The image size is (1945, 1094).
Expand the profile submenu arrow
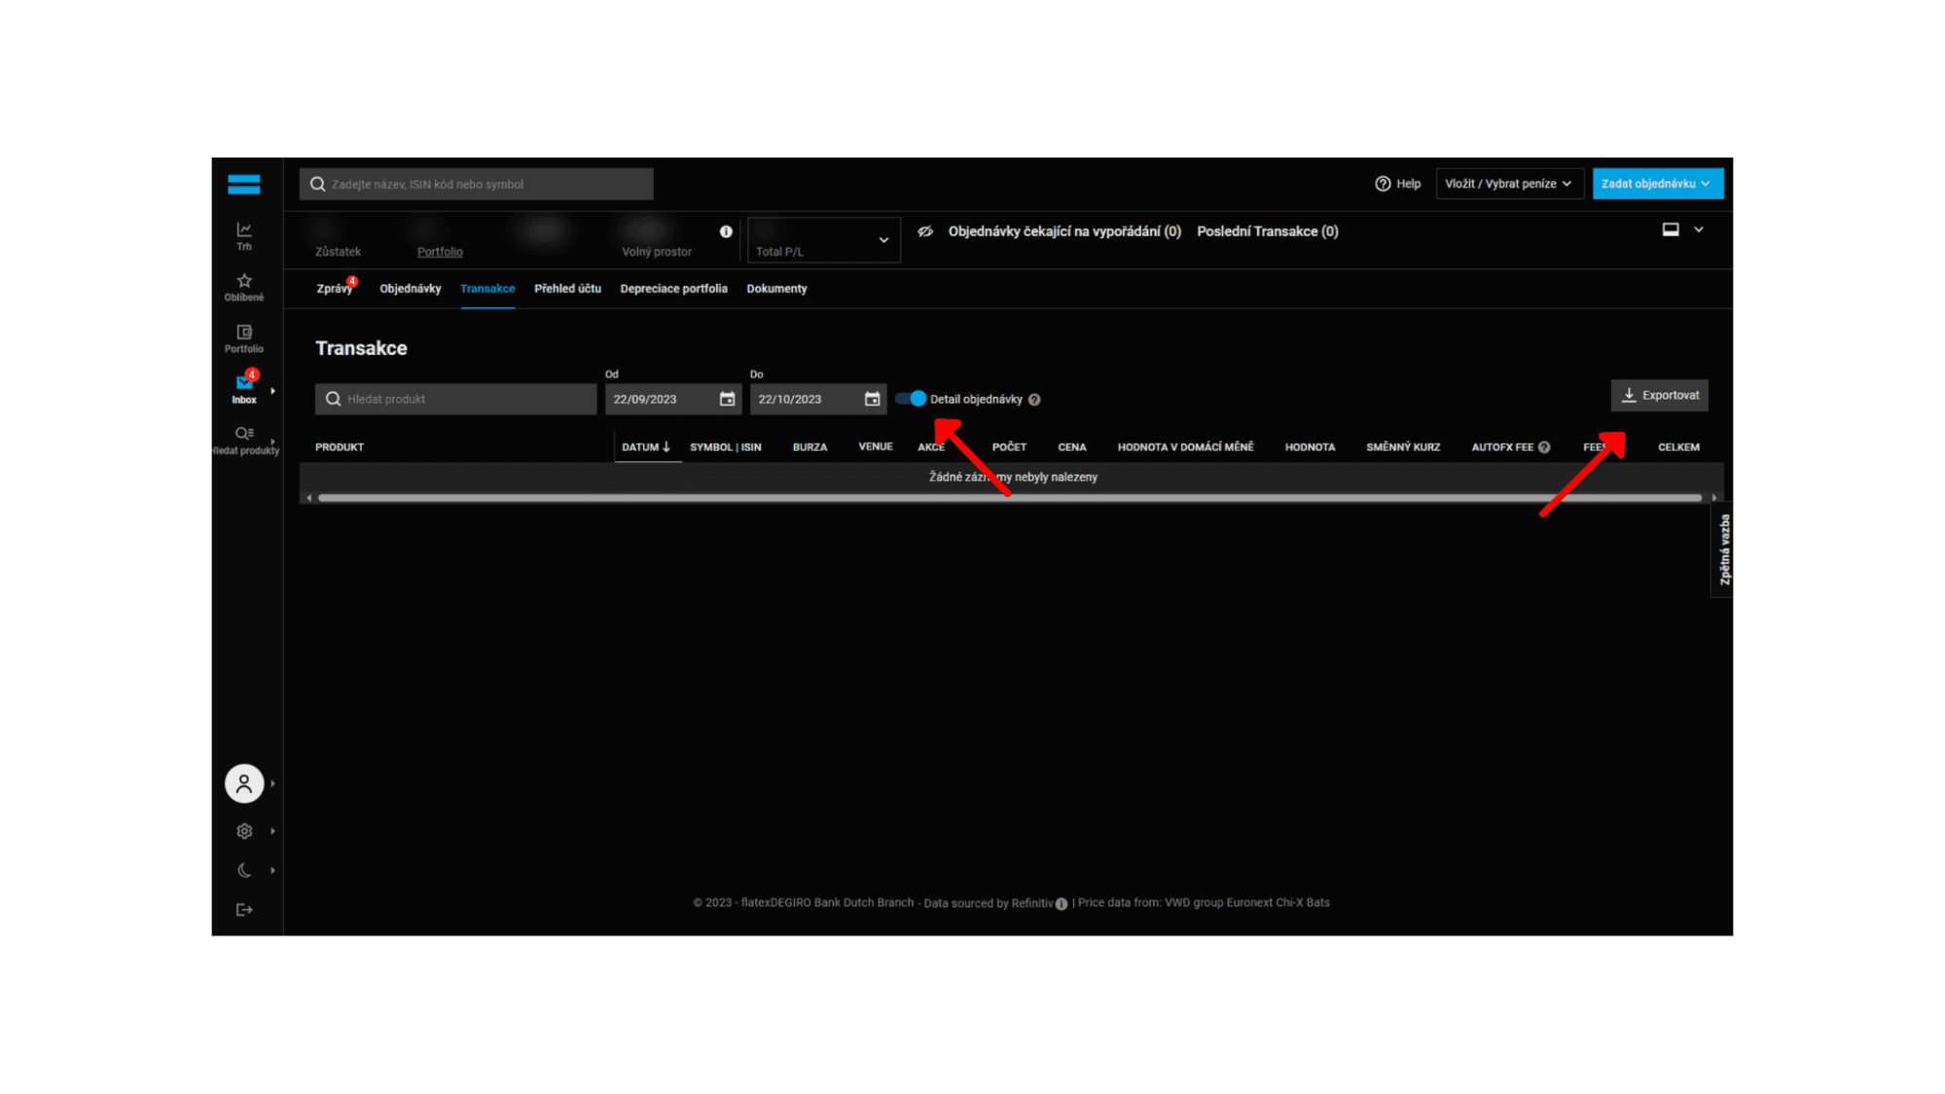coord(272,783)
